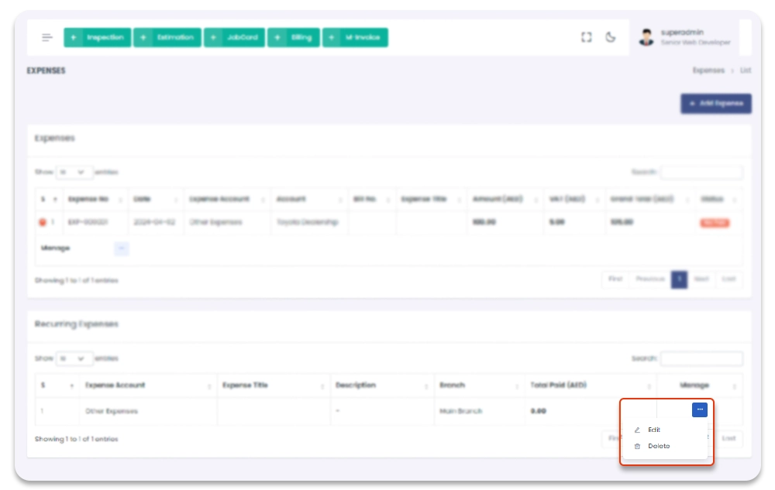Open the hamburger sidebar menu
Screen dimensions: 775x490
(x=47, y=38)
